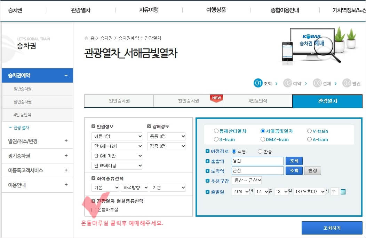Open 만 6세~12세 child dropdown

point(117,146)
